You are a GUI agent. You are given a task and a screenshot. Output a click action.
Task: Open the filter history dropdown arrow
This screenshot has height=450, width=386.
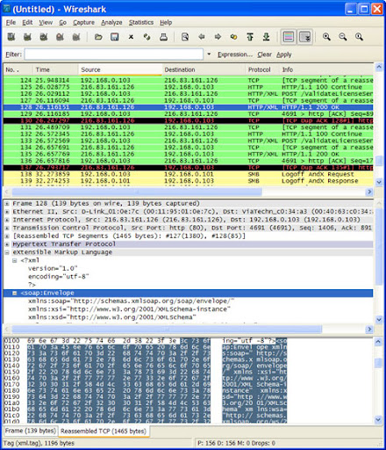[209, 54]
